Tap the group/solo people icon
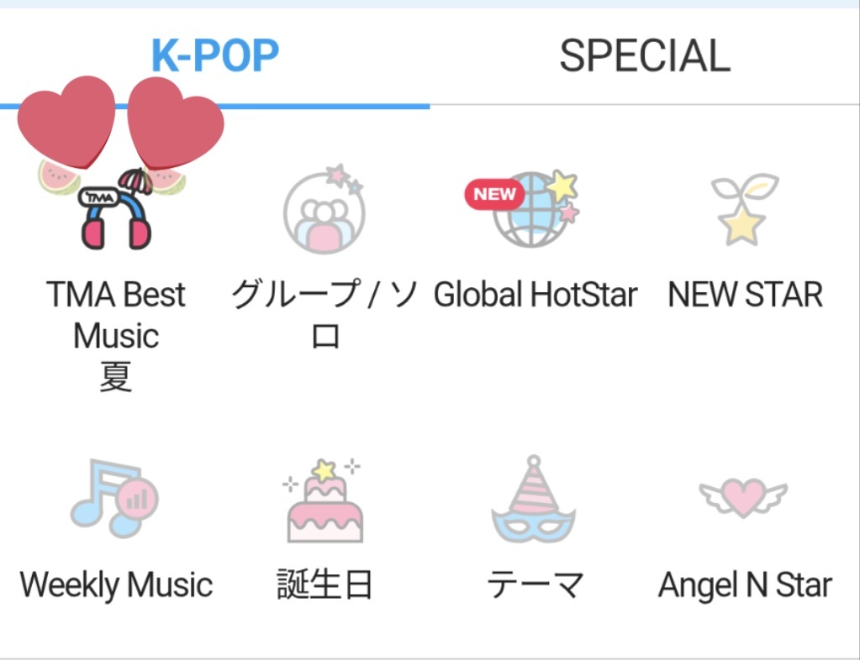The height and width of the screenshot is (660, 860). 324,209
